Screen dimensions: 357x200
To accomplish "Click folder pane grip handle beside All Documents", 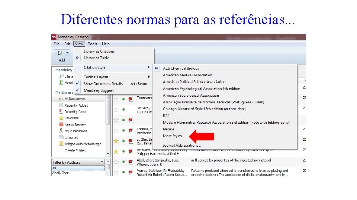I will click(x=107, y=98).
